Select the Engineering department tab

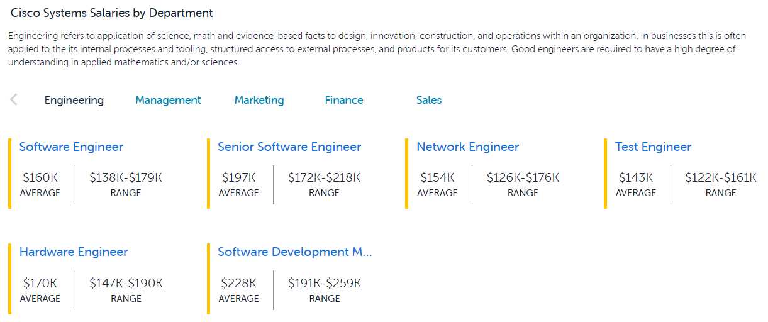pyautogui.click(x=74, y=100)
